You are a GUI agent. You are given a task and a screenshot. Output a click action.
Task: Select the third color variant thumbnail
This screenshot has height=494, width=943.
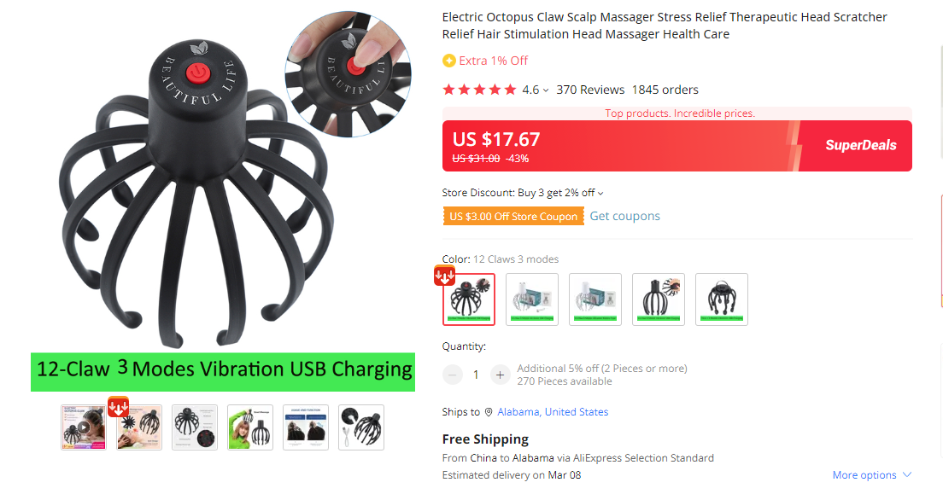click(x=595, y=299)
